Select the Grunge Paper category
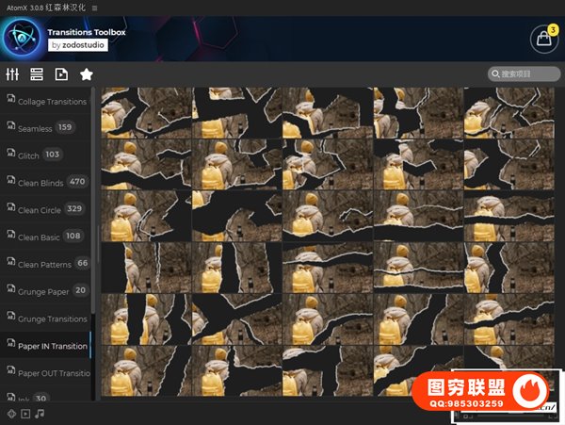 [43, 292]
